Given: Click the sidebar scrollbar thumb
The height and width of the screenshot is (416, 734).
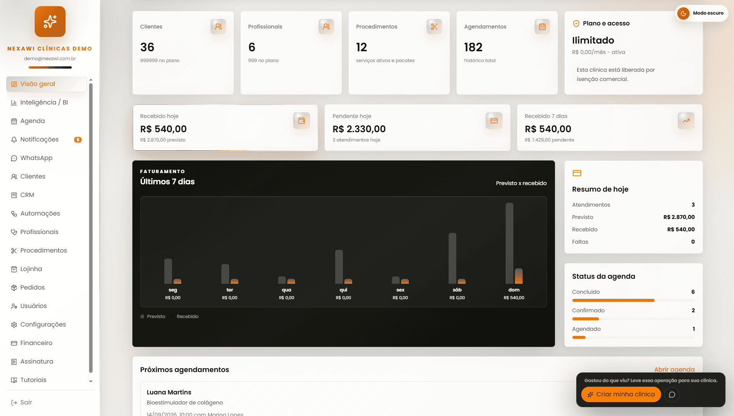Looking at the screenshot, I should pyautogui.click(x=91, y=228).
